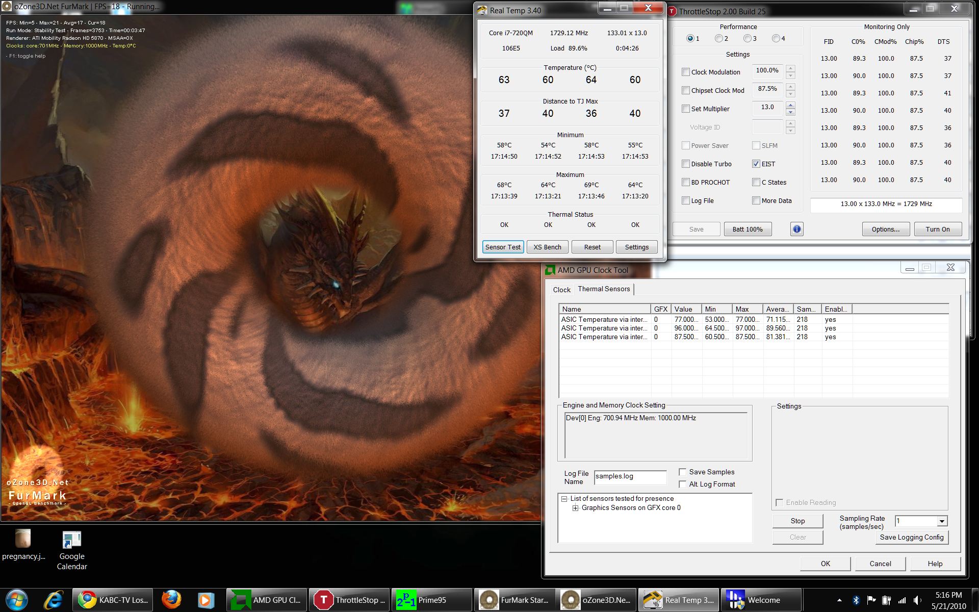Enable More Data checkbox
The image size is (979, 612).
(x=756, y=200)
